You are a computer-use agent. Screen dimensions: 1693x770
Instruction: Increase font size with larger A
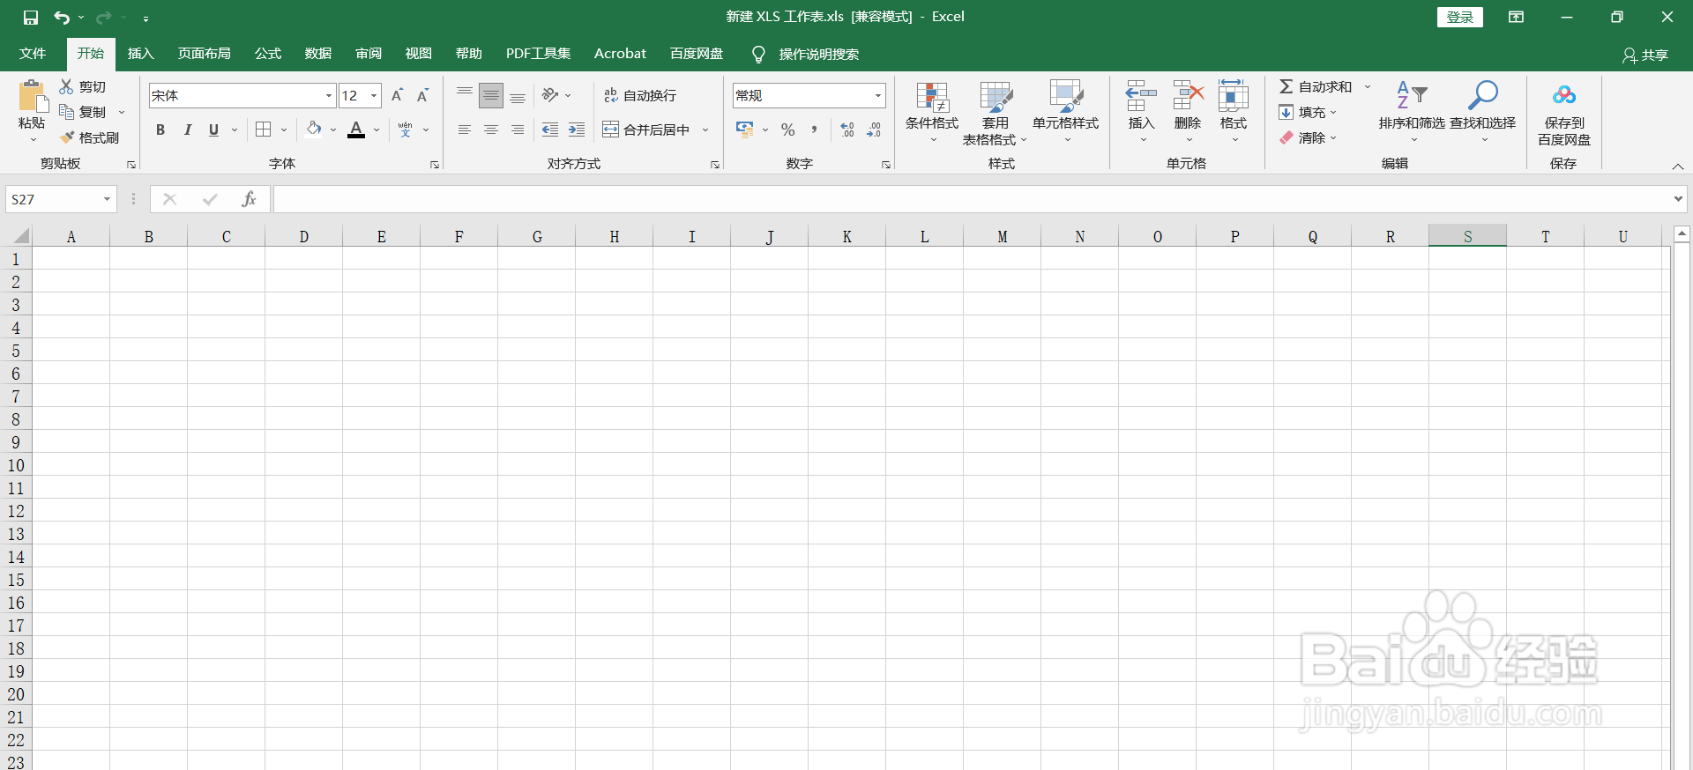pos(397,95)
